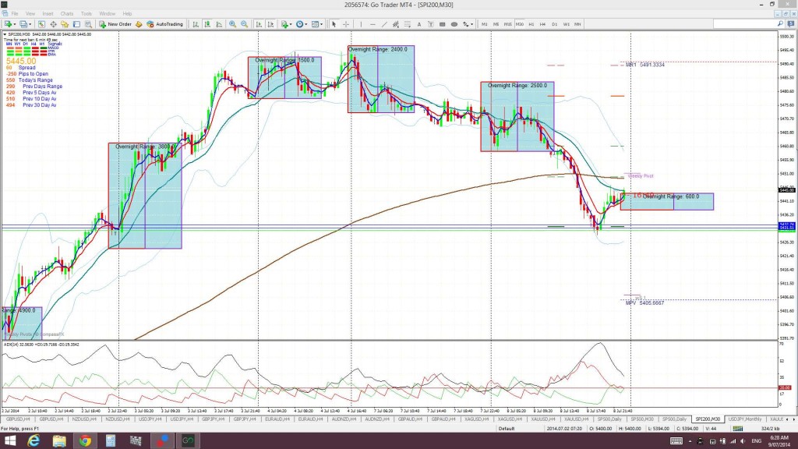Select the rectangle shape tool
Image resolution: width=798 pixels, height=449 pixels.
click(443, 24)
